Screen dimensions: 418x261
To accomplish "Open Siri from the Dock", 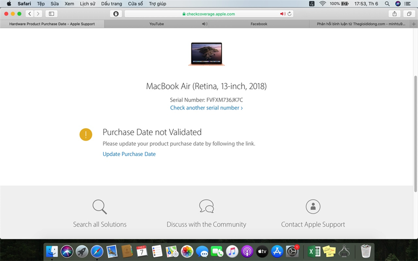I will (67, 251).
